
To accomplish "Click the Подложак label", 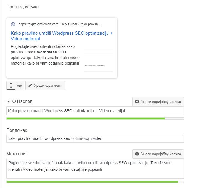I will 17,130.
